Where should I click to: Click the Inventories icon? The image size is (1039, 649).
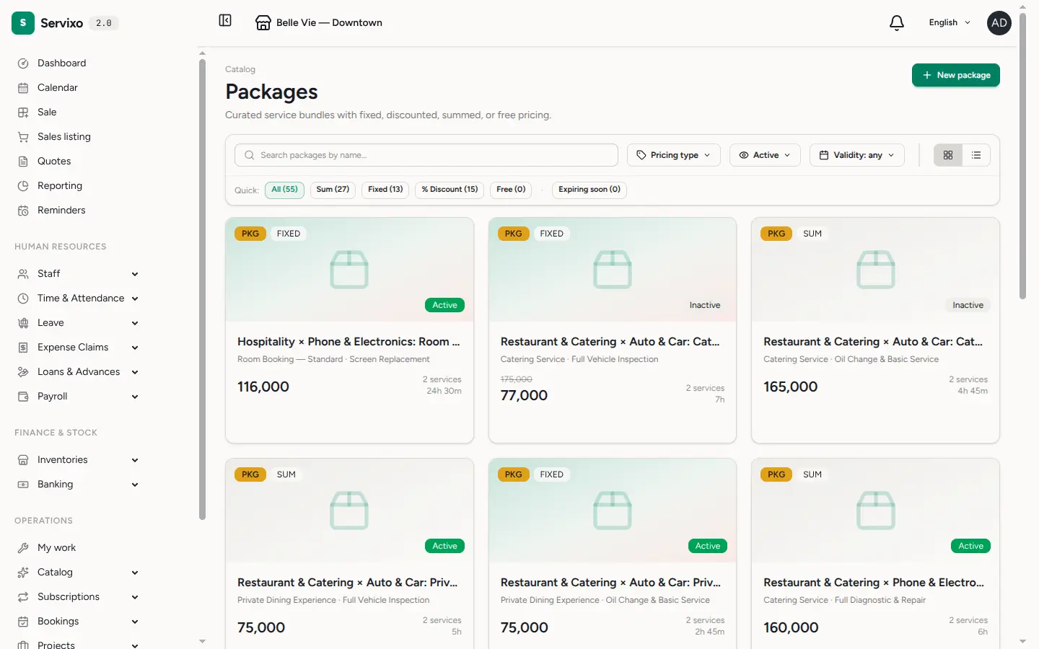(x=23, y=460)
